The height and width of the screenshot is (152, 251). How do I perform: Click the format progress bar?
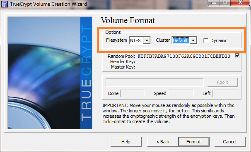(x=154, y=82)
